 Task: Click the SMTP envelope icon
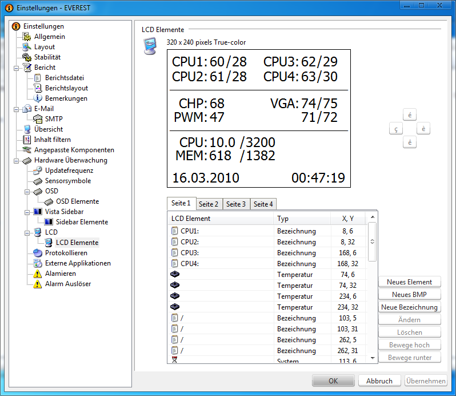pos(38,119)
